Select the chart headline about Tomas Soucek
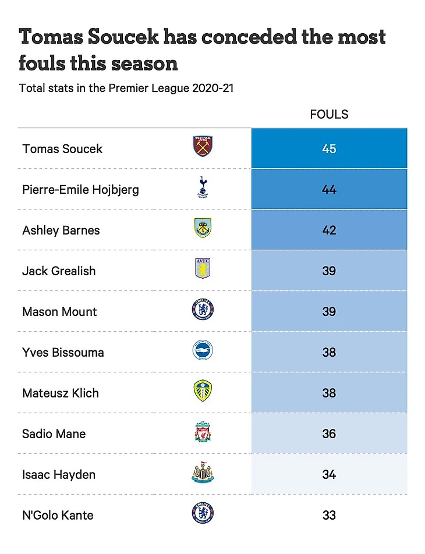 tap(202, 49)
